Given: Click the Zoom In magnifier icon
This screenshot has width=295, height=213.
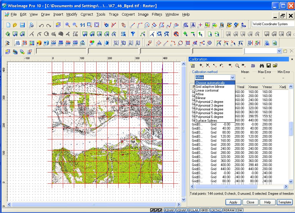Looking at the screenshot, I should click(68, 25).
